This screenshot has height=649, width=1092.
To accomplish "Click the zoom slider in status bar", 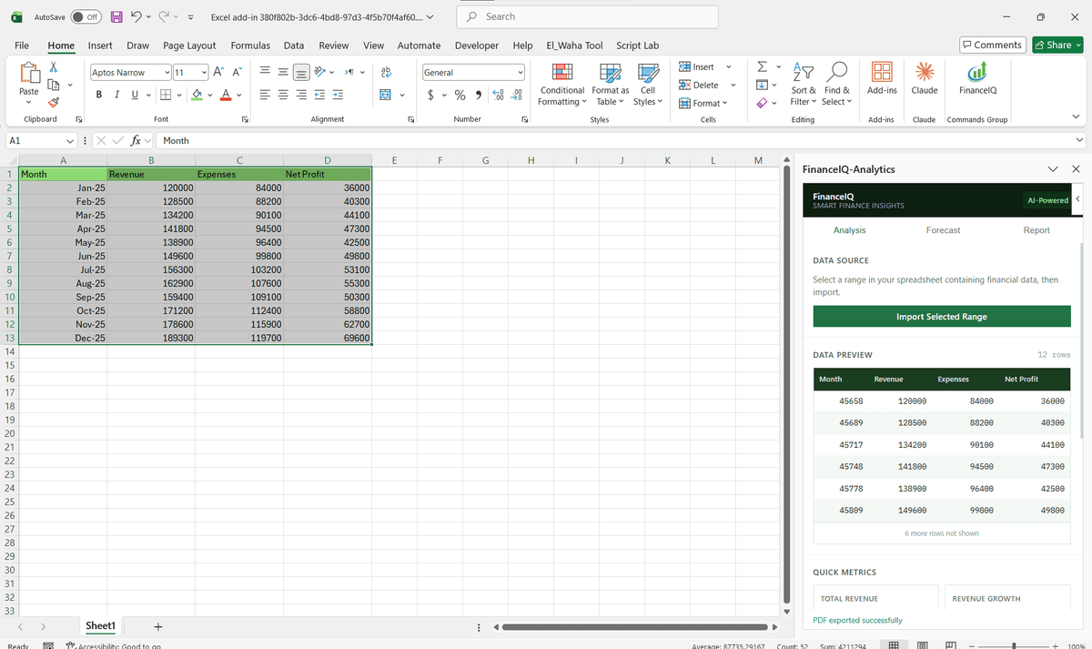I will coord(1012,644).
